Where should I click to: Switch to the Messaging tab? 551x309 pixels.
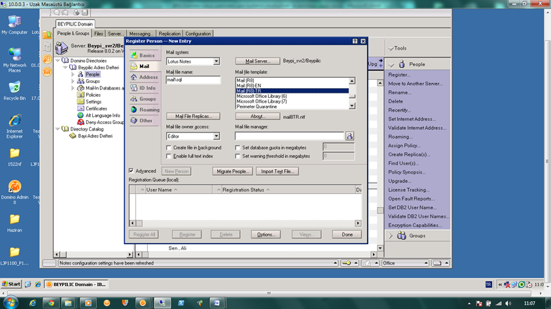(x=141, y=34)
